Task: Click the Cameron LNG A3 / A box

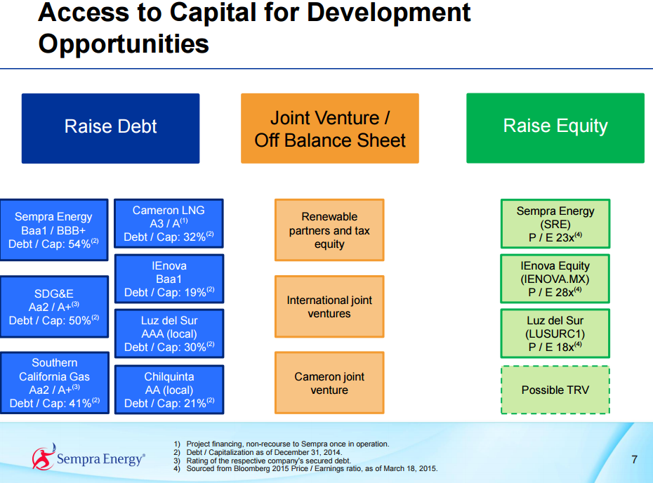Action: 169,223
